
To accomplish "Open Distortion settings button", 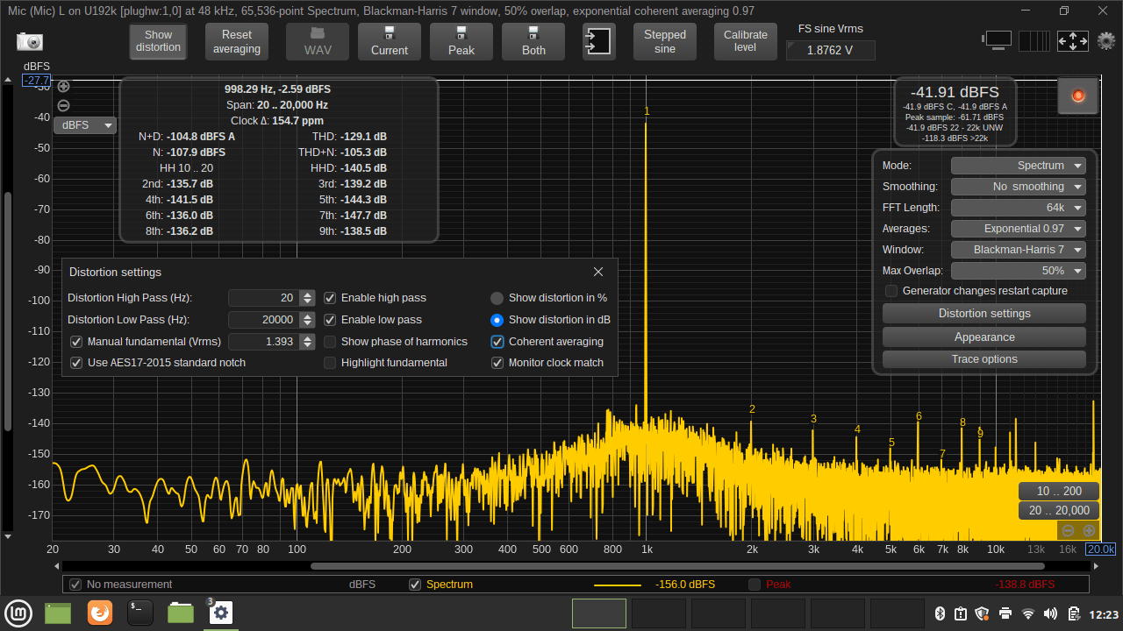I will [984, 314].
